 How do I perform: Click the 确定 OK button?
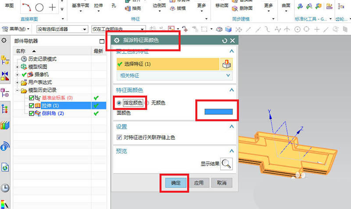tap(176, 183)
